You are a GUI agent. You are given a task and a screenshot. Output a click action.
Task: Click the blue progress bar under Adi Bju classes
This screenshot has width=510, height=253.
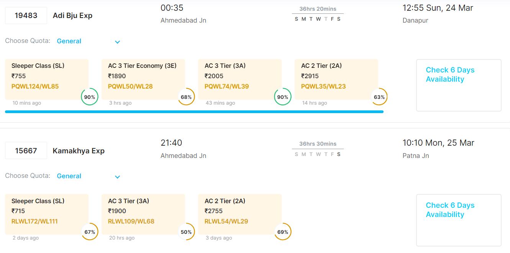coord(194,112)
